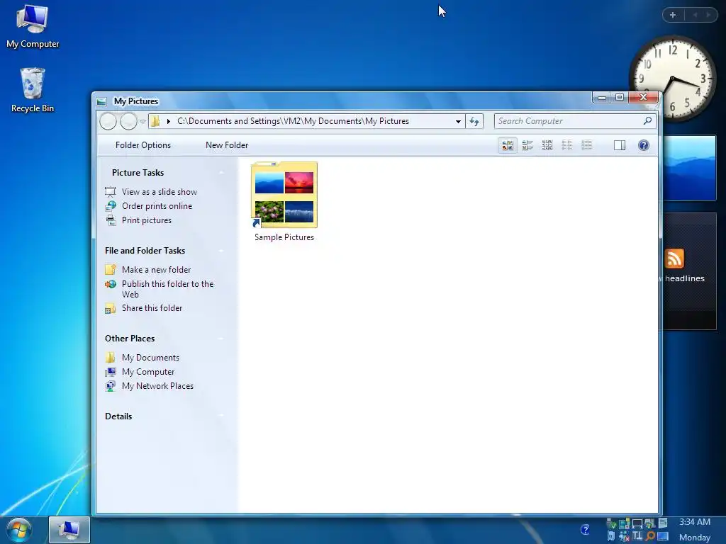Open My Network Places link
726x544 pixels.
pos(157,386)
